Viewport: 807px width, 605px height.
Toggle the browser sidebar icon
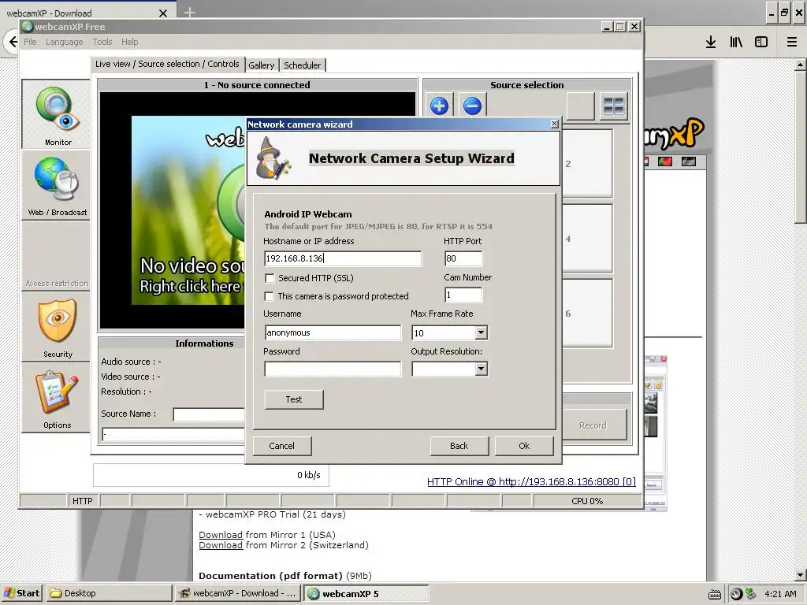tap(761, 42)
